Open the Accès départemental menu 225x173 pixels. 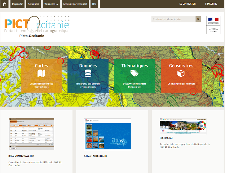click(75, 4)
